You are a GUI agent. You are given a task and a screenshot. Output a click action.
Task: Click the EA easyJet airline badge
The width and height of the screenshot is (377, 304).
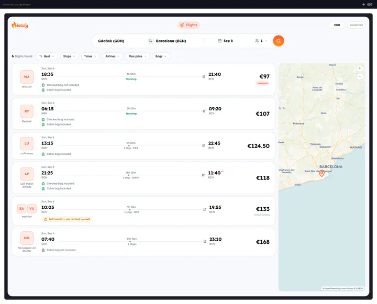coord(21,209)
